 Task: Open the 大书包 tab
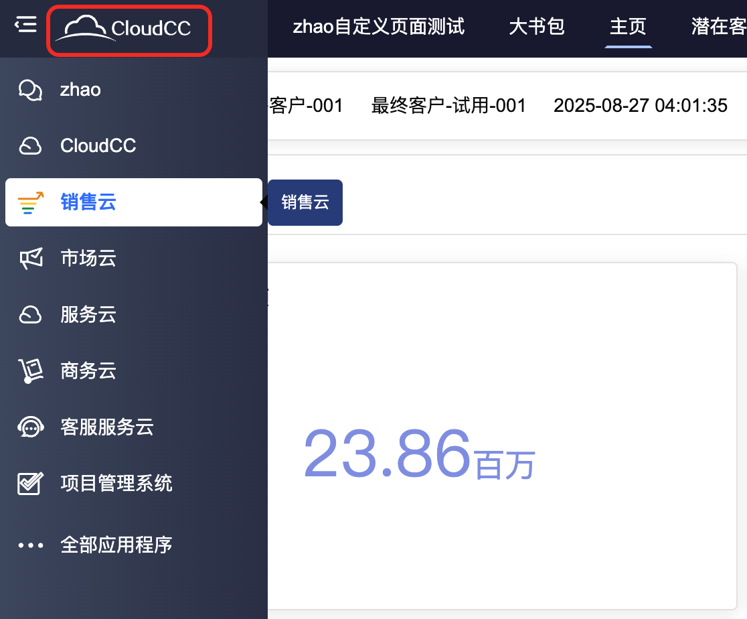537,27
